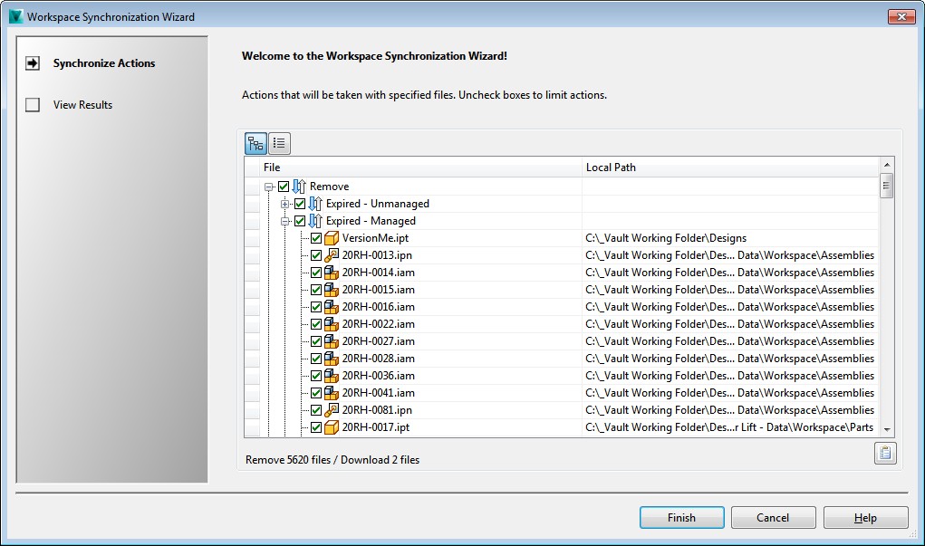
Task: Click the 20RH-0017.ipt local path cell
Action: 730,426
